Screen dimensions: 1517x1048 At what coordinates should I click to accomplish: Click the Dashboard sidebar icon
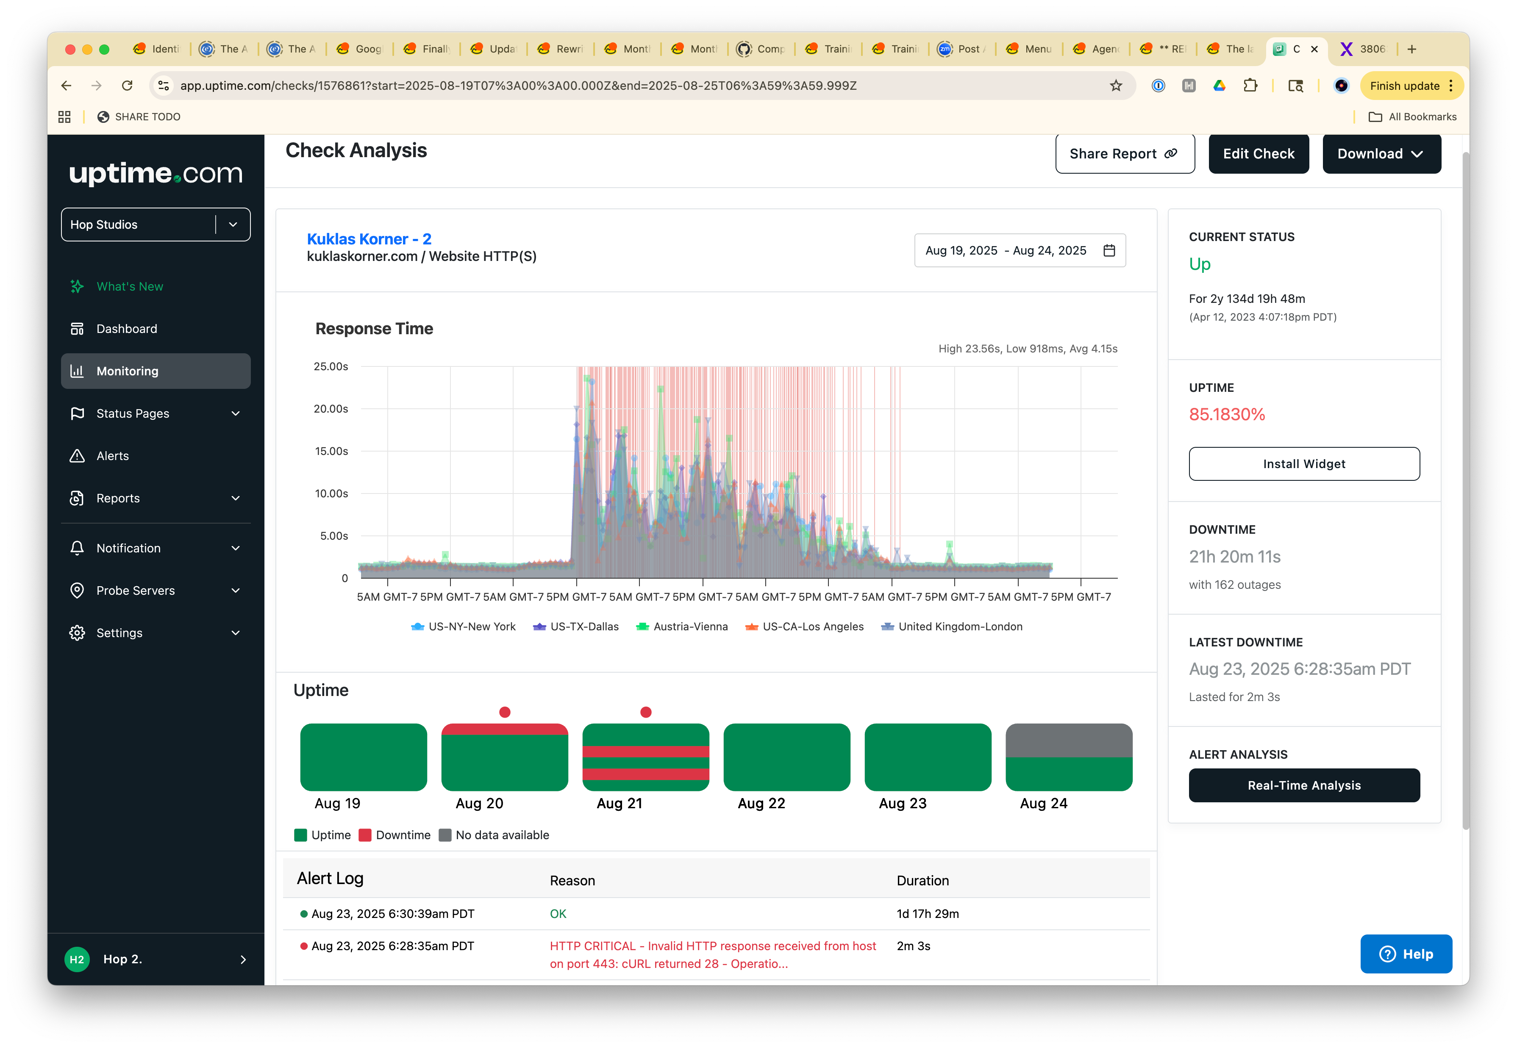pos(78,329)
